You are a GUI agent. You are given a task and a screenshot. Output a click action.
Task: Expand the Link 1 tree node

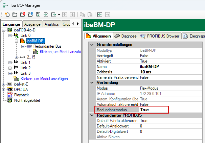(x=10, y=63)
